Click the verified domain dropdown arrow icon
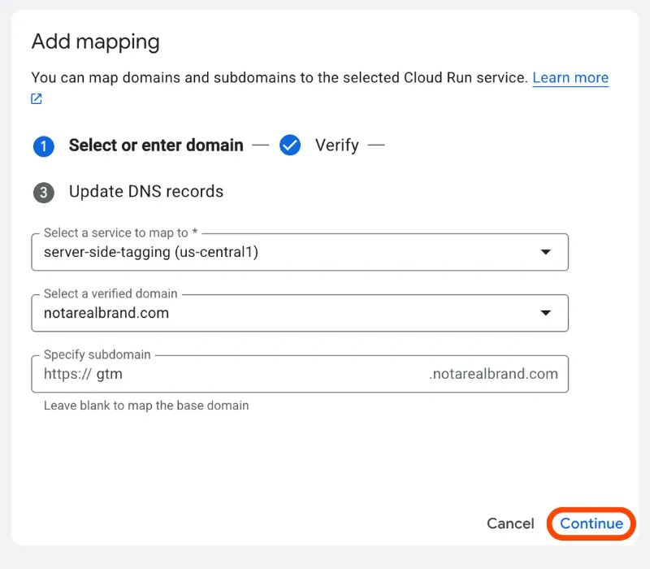Viewport: 650px width, 569px height. tap(545, 313)
